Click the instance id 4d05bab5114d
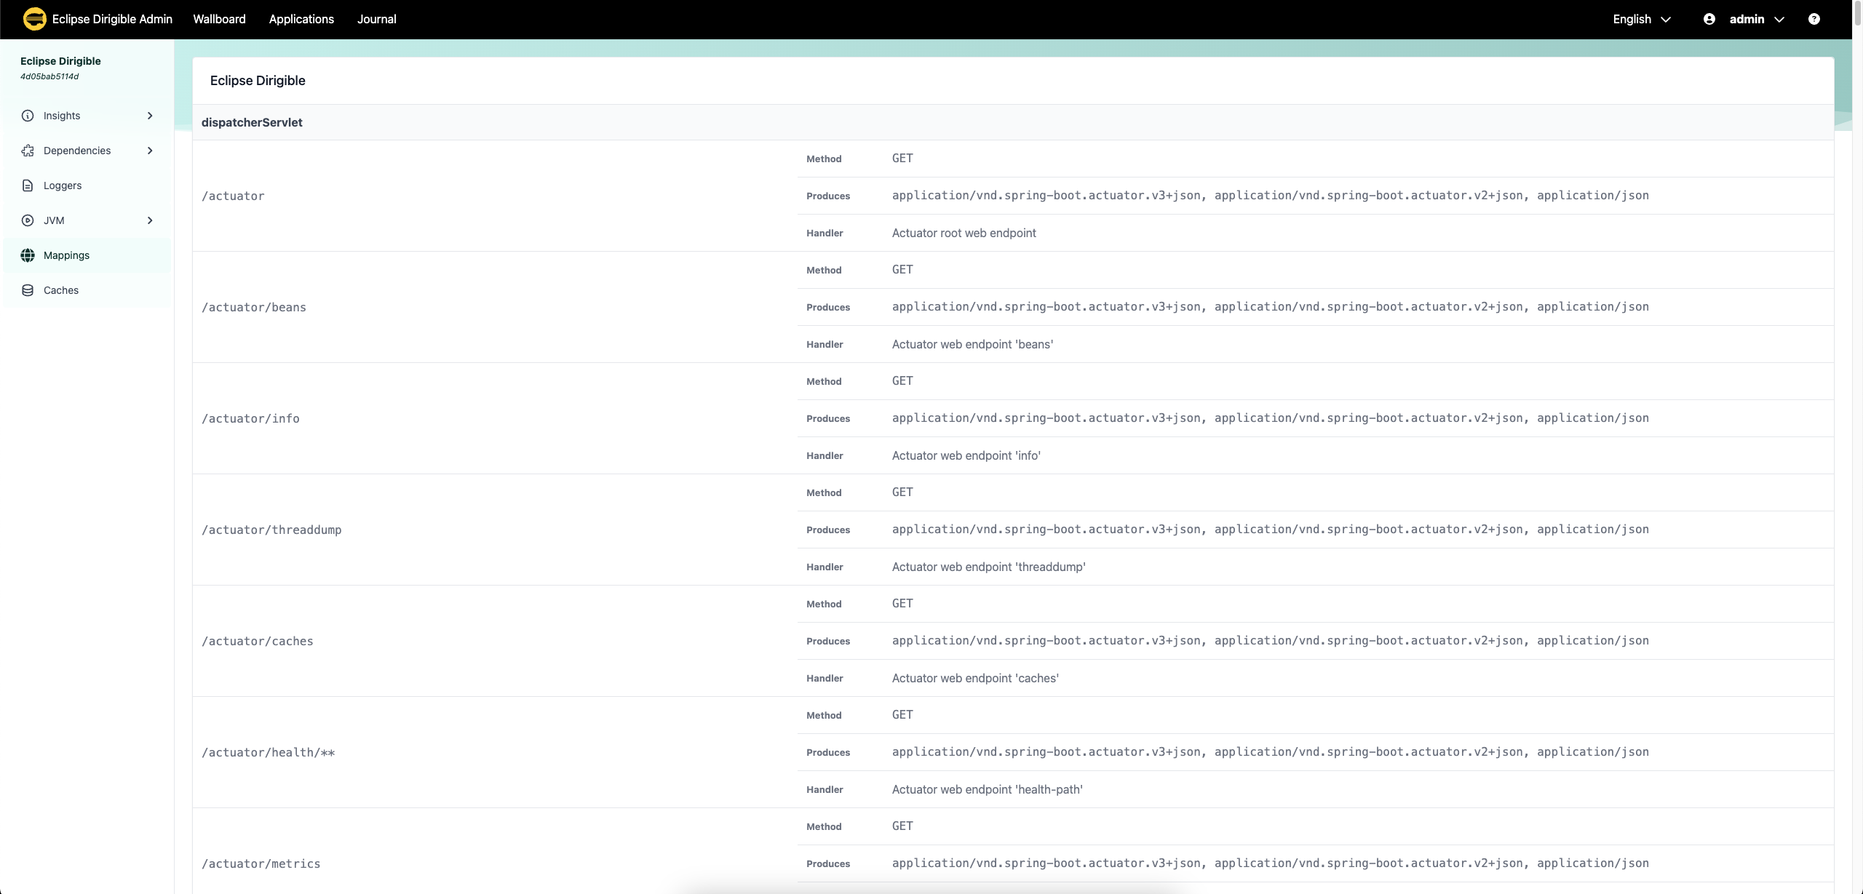 click(x=49, y=76)
